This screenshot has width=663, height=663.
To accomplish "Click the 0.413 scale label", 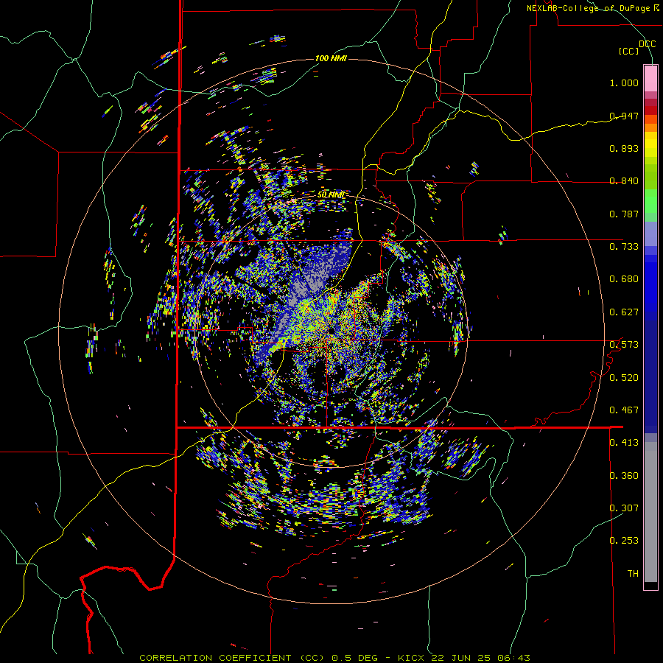I will click(x=624, y=443).
